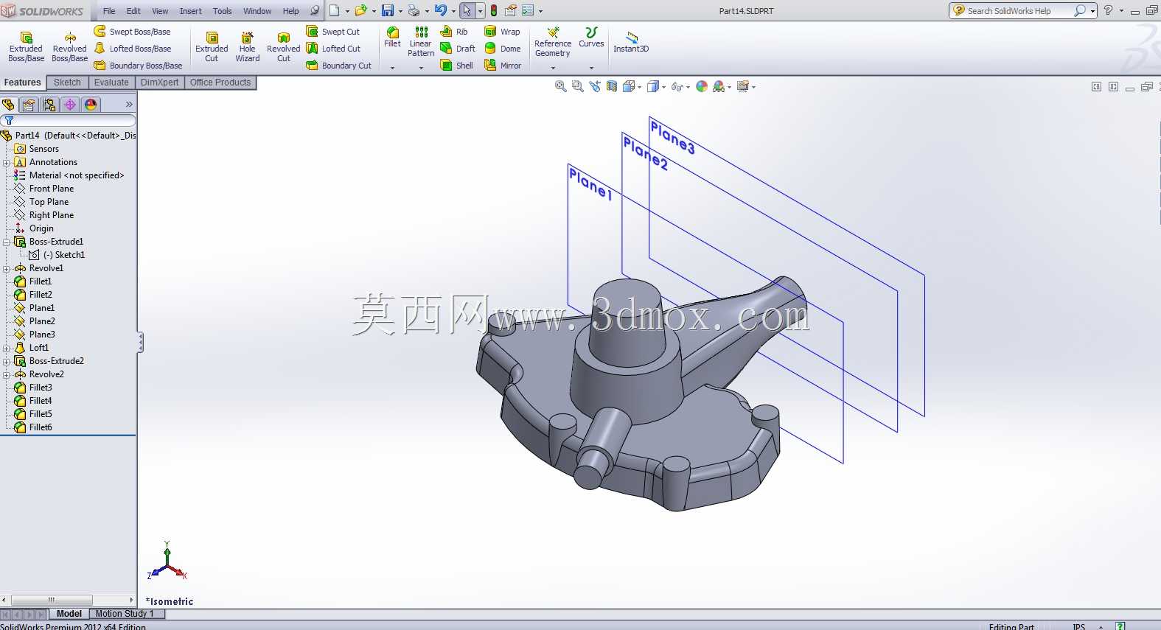Select the Extruded Boss/Base tool
This screenshot has height=630, width=1161.
[x=26, y=47]
